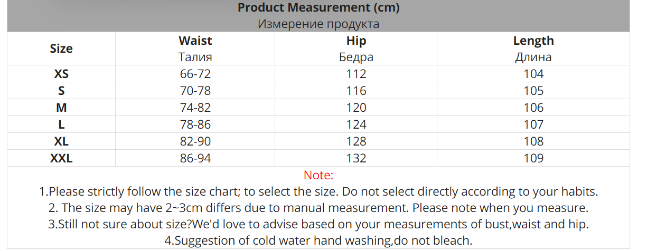
Task: Select the XXL size row label
Action: (x=61, y=158)
